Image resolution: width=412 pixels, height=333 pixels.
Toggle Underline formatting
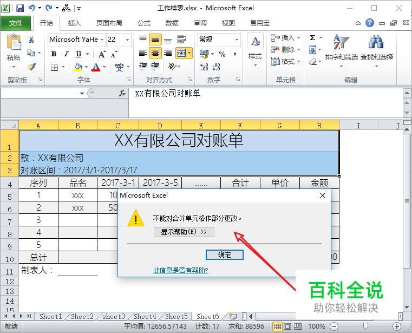coord(79,54)
